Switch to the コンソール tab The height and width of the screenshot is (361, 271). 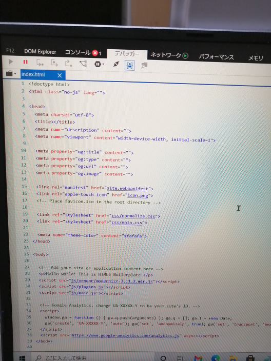[78, 52]
